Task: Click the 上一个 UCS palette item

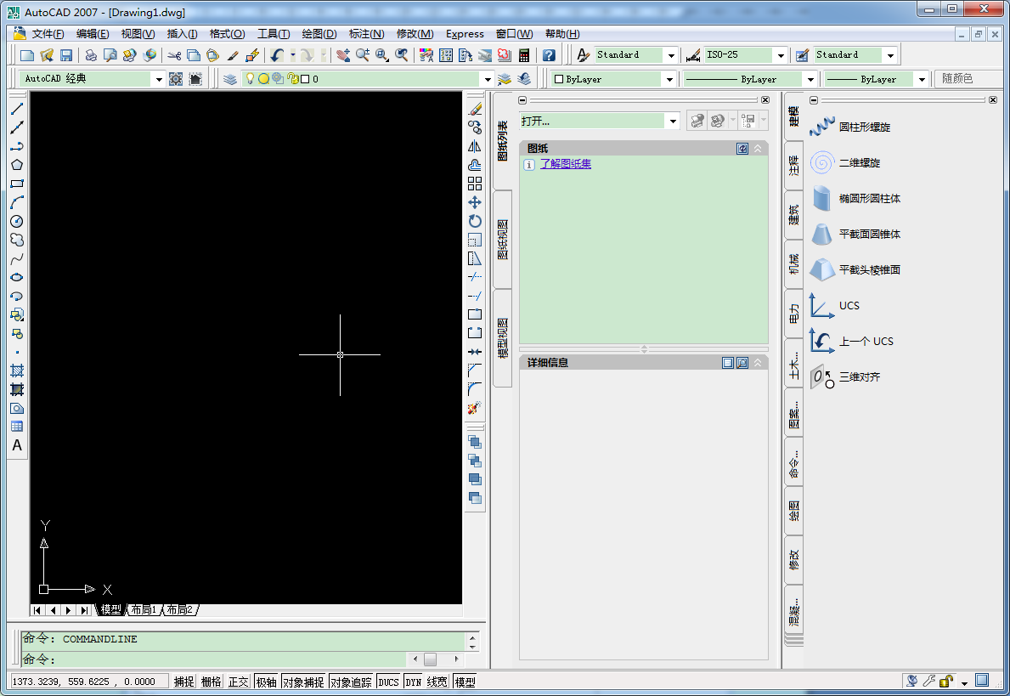Action: point(851,342)
